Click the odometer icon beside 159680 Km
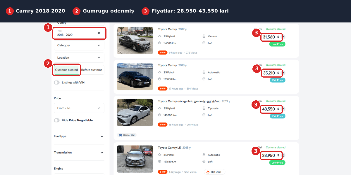The image size is (351, 175). point(160,162)
